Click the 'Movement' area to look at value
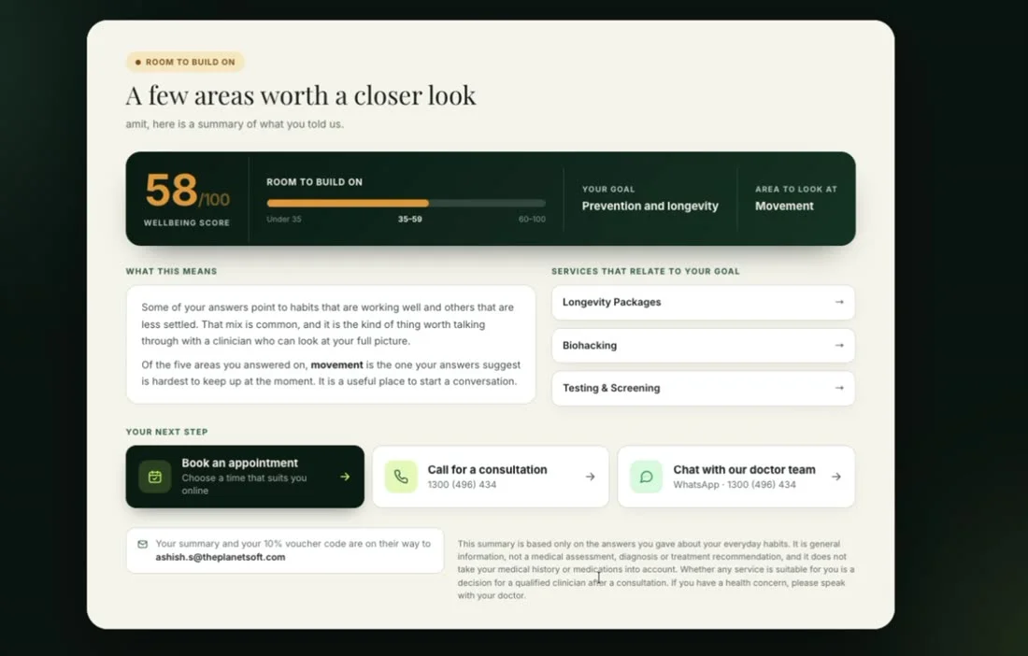1028x656 pixels. click(x=784, y=206)
